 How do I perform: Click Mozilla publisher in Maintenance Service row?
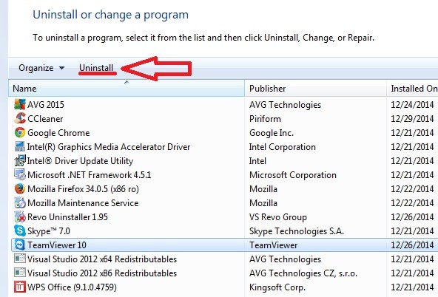point(263,203)
